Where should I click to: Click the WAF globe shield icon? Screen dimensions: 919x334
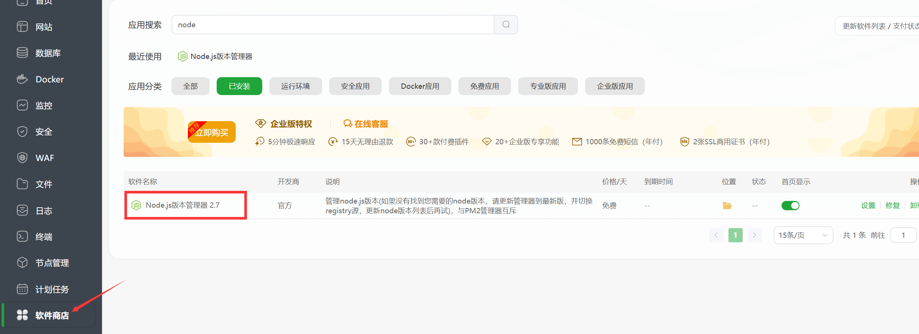pyautogui.click(x=22, y=158)
